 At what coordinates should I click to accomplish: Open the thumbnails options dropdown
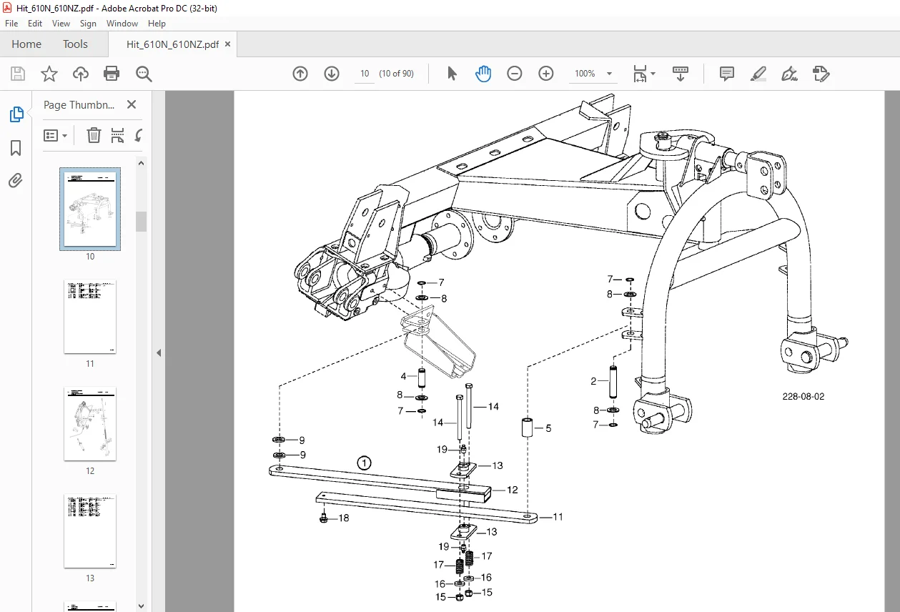[x=55, y=135]
